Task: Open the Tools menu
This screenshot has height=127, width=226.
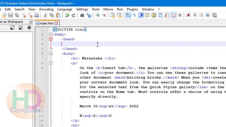Action: click(96, 9)
